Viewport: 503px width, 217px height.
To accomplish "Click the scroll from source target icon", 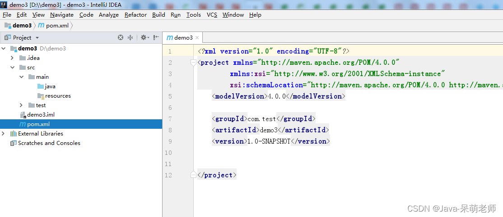I will (x=121, y=38).
